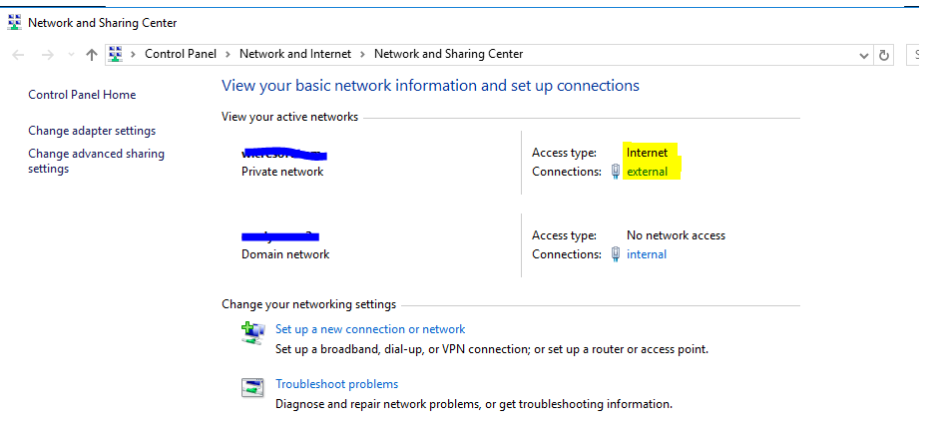The width and height of the screenshot is (931, 430).
Task: Click the Network and Sharing Center title icon
Action: click(x=14, y=22)
